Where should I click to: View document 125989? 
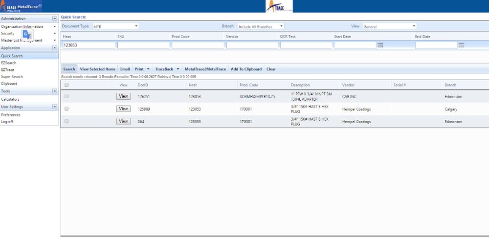pos(124,109)
